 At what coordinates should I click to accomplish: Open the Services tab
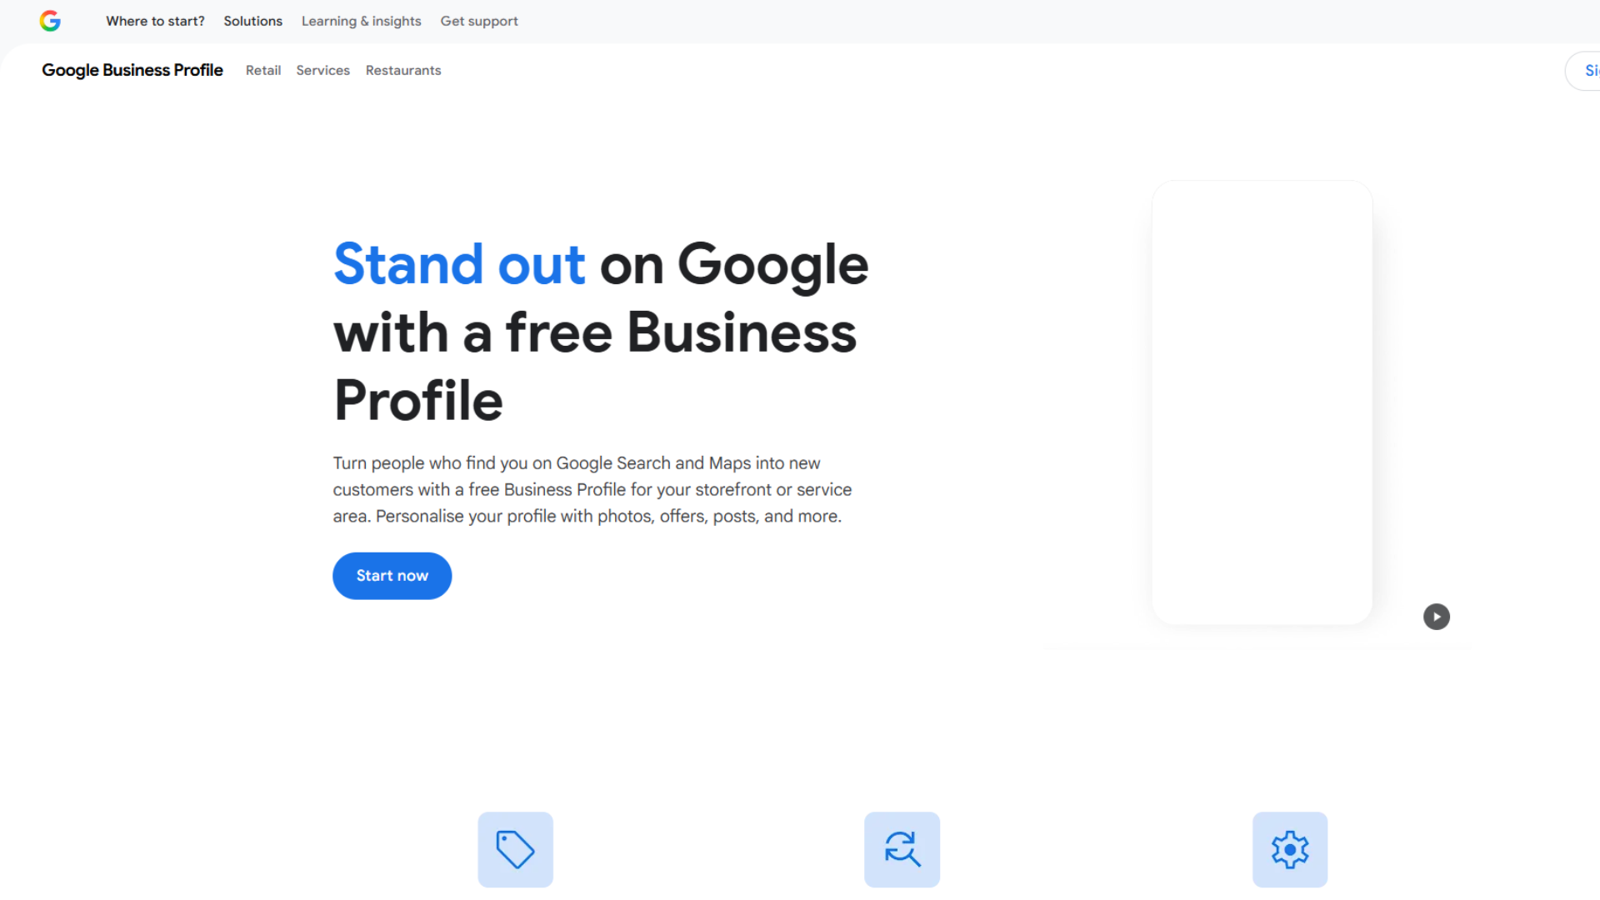322,70
